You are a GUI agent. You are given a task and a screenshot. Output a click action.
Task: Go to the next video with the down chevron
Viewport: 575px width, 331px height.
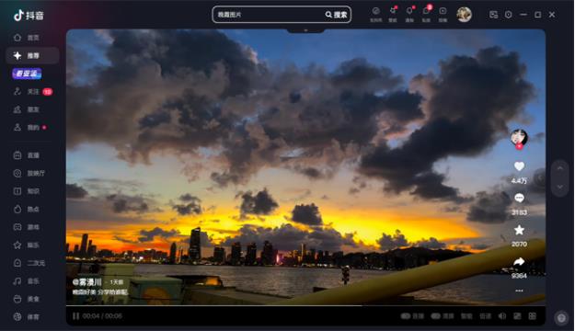pyautogui.click(x=560, y=187)
